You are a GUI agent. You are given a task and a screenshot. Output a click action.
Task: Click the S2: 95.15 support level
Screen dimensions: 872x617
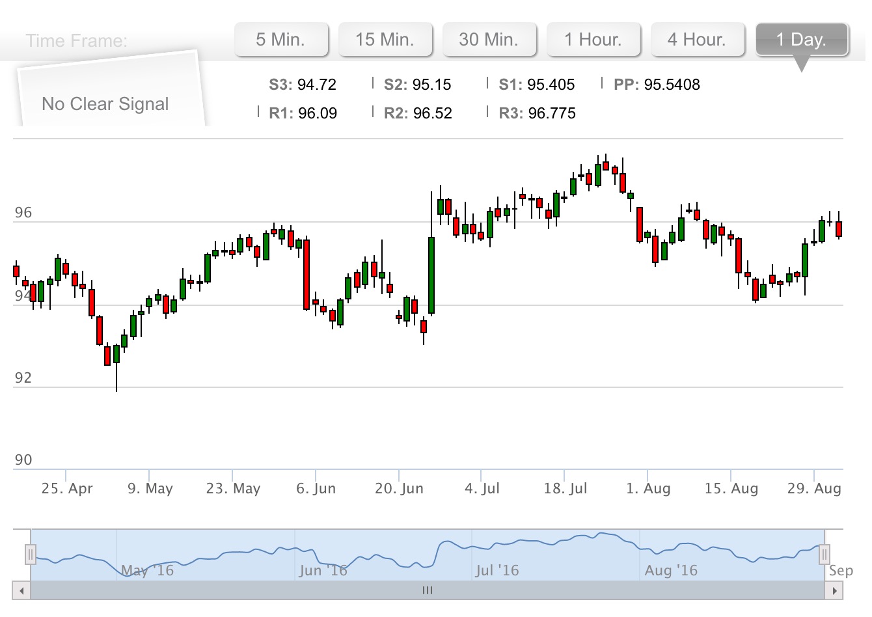418,85
